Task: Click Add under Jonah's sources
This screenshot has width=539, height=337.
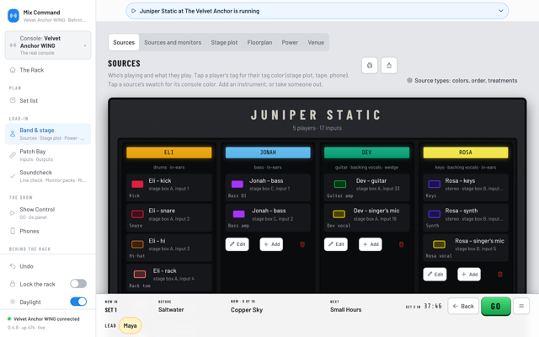Action: point(271,244)
